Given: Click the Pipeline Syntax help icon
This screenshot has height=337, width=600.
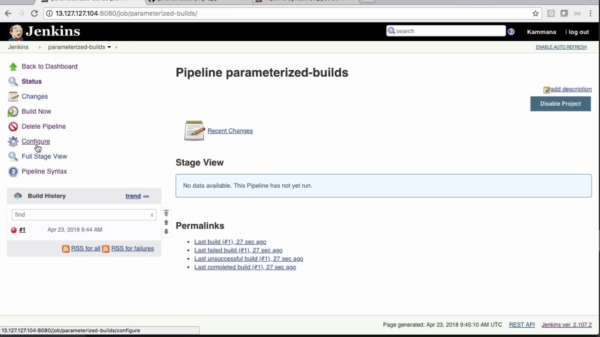Looking at the screenshot, I should click(x=13, y=171).
